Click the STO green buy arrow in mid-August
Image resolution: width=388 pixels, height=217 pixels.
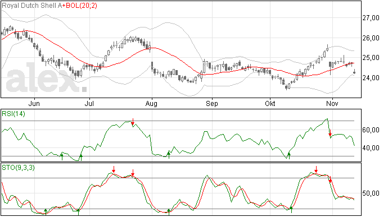point(169,212)
